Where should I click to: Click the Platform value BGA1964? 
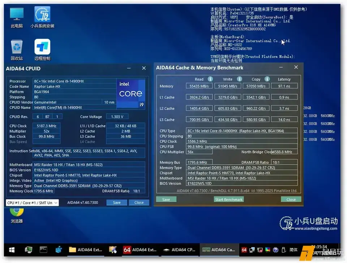tap(74, 92)
